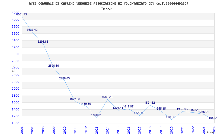
Task: Click the 2012 x-axis year label
Action: [x=86, y=130]
